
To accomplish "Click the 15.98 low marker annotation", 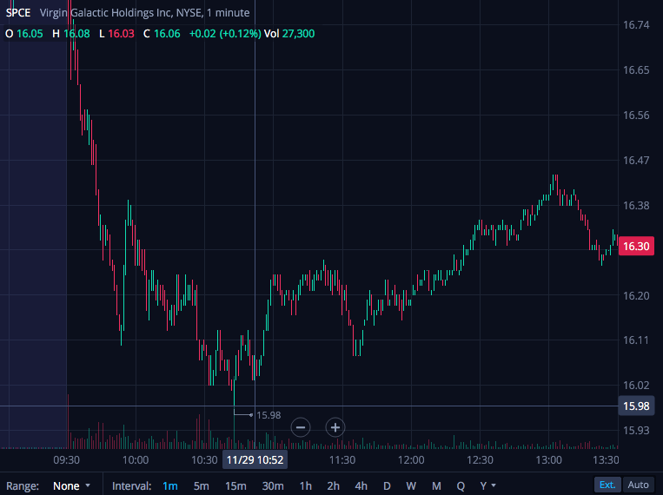I will [269, 415].
